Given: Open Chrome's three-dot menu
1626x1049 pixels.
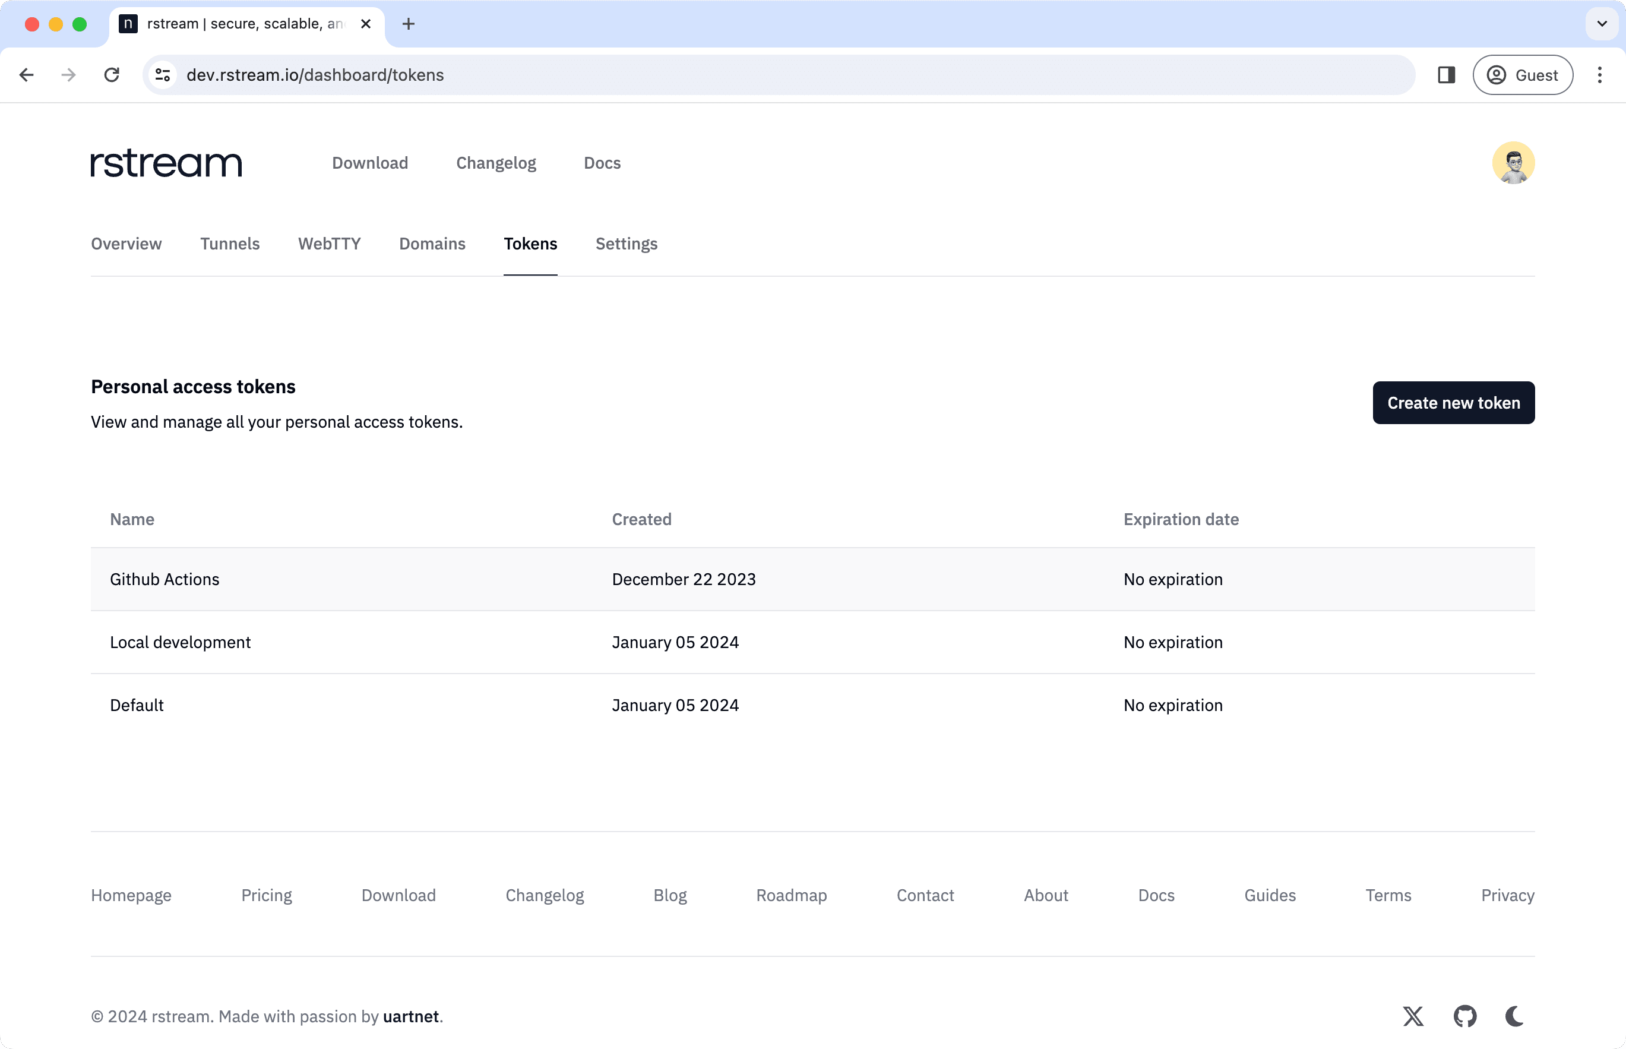Looking at the screenshot, I should coord(1599,75).
